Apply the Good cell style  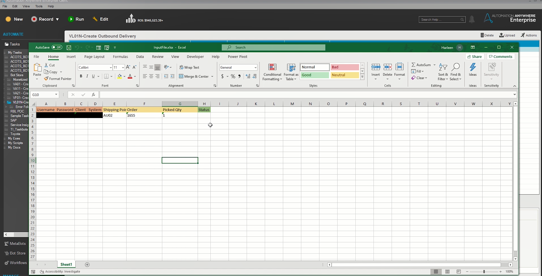coord(314,75)
